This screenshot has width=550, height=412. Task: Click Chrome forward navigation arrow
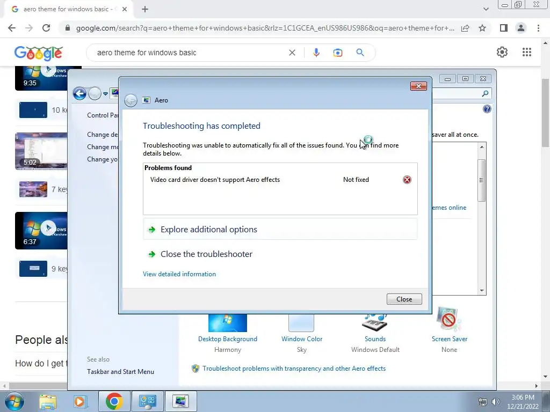coord(29,28)
